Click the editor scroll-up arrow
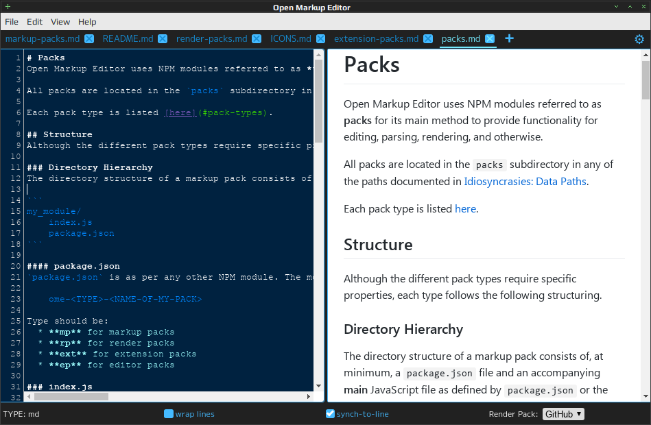 click(x=318, y=54)
